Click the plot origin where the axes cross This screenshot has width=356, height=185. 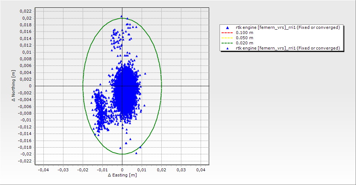coord(122,86)
